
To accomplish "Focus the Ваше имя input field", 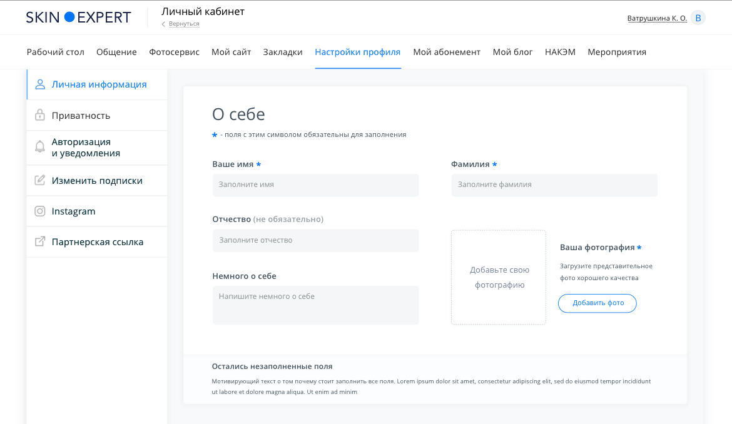I will [315, 185].
